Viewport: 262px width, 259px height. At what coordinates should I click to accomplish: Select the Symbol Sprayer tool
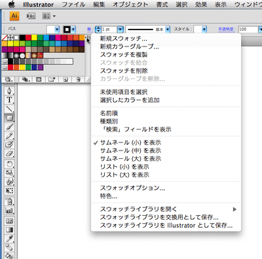click(9, 201)
